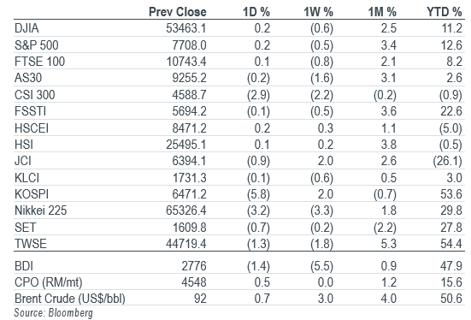Click the Nikkei 225 row label

pyautogui.click(x=40, y=210)
